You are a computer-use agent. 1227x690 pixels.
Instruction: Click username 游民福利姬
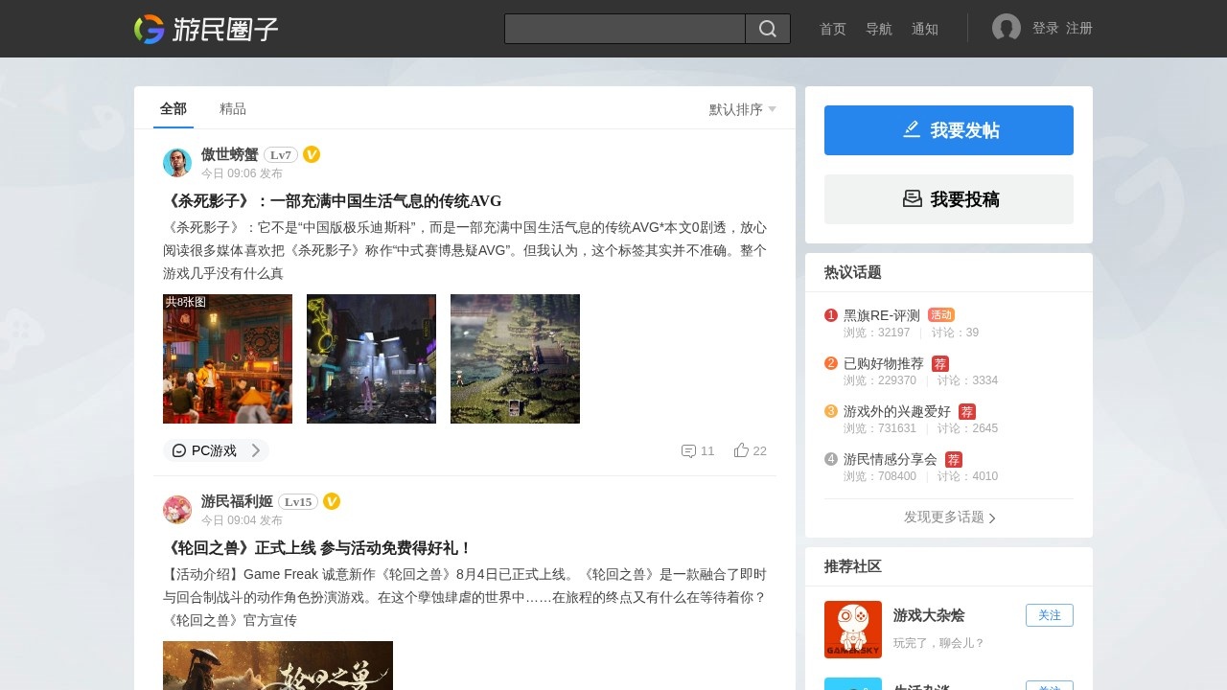click(x=237, y=501)
